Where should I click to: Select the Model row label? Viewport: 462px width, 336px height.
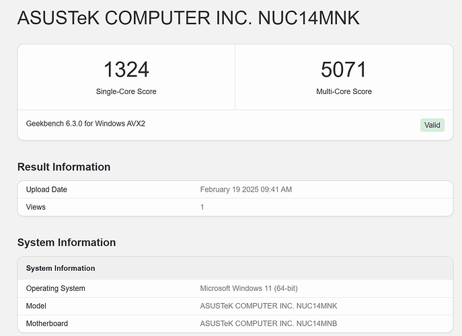[38, 306]
